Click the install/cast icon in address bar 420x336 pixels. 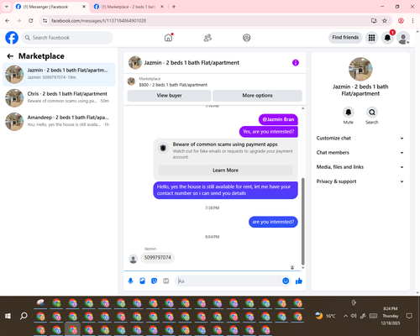coord(374,20)
